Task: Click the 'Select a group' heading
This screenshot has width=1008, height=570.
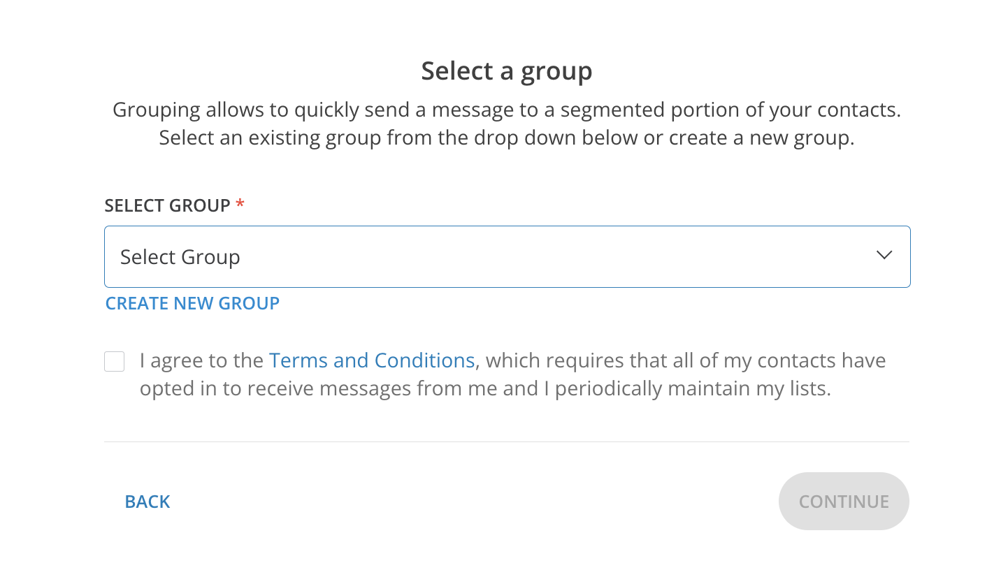Action: coord(506,71)
